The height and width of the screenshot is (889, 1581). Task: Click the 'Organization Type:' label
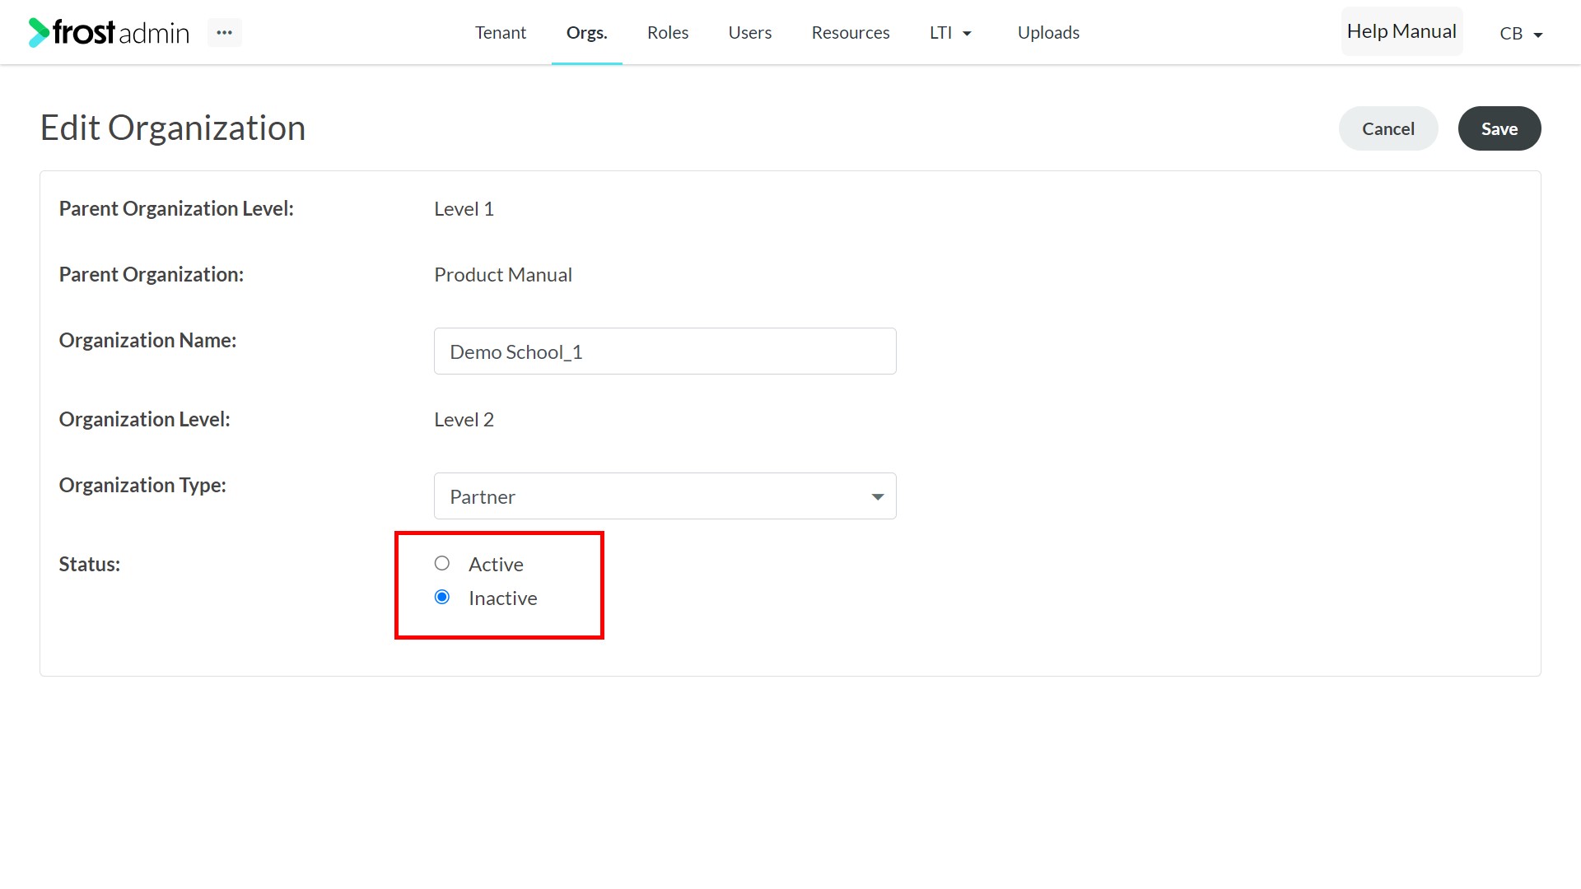point(142,485)
